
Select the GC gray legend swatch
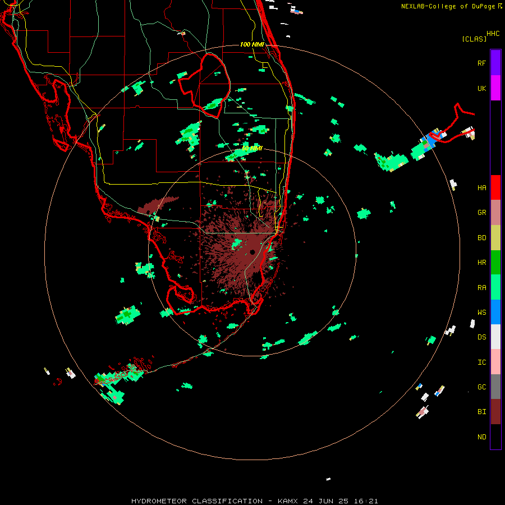tap(495, 387)
